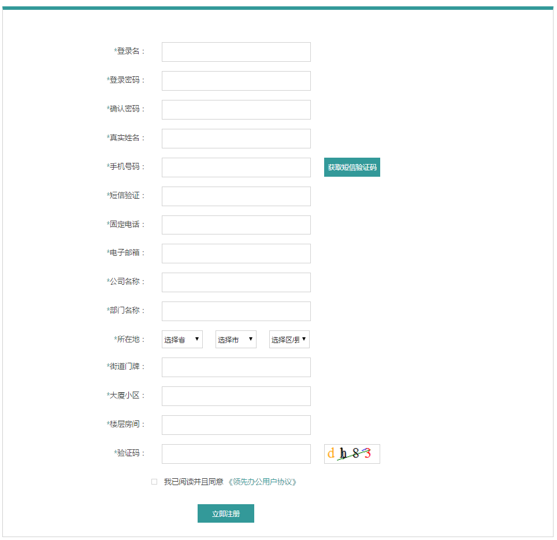Select the 固定电话 text field
Viewport: 557px width, 540px height.
(x=236, y=225)
